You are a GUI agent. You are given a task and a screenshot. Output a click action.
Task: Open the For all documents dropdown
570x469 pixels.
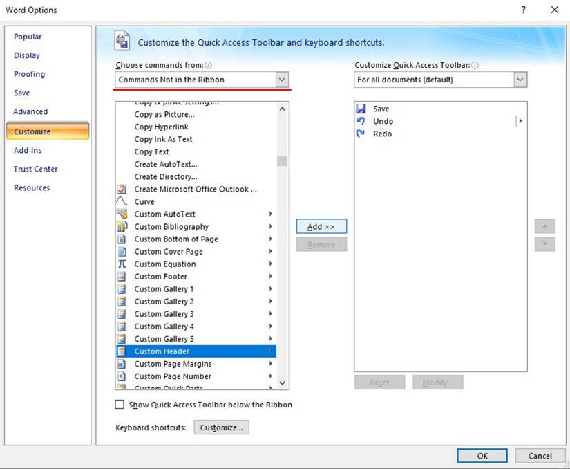click(x=520, y=80)
